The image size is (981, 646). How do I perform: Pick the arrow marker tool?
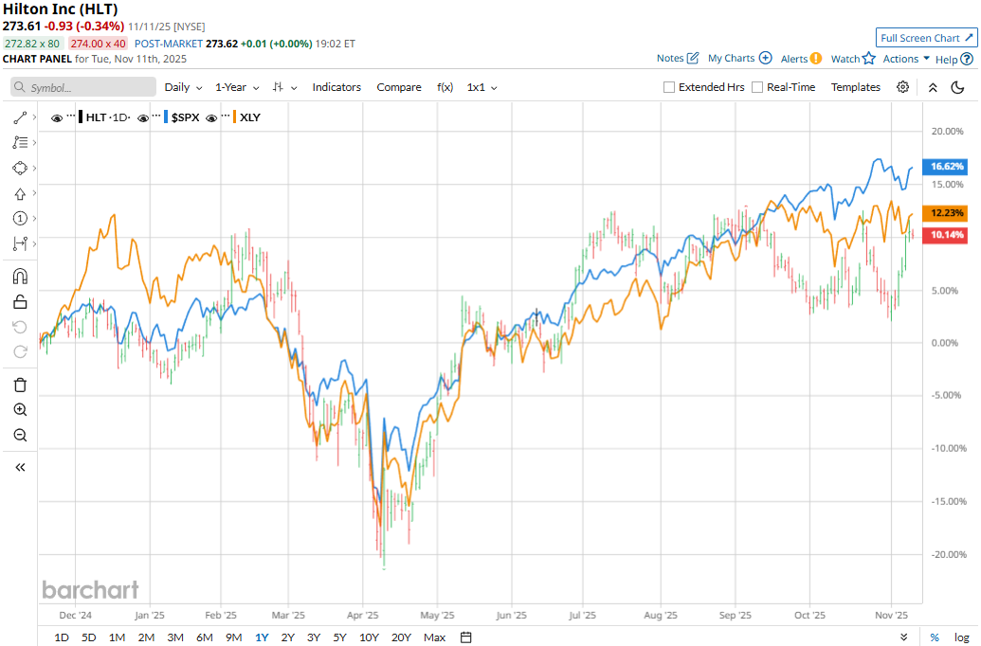pos(20,194)
